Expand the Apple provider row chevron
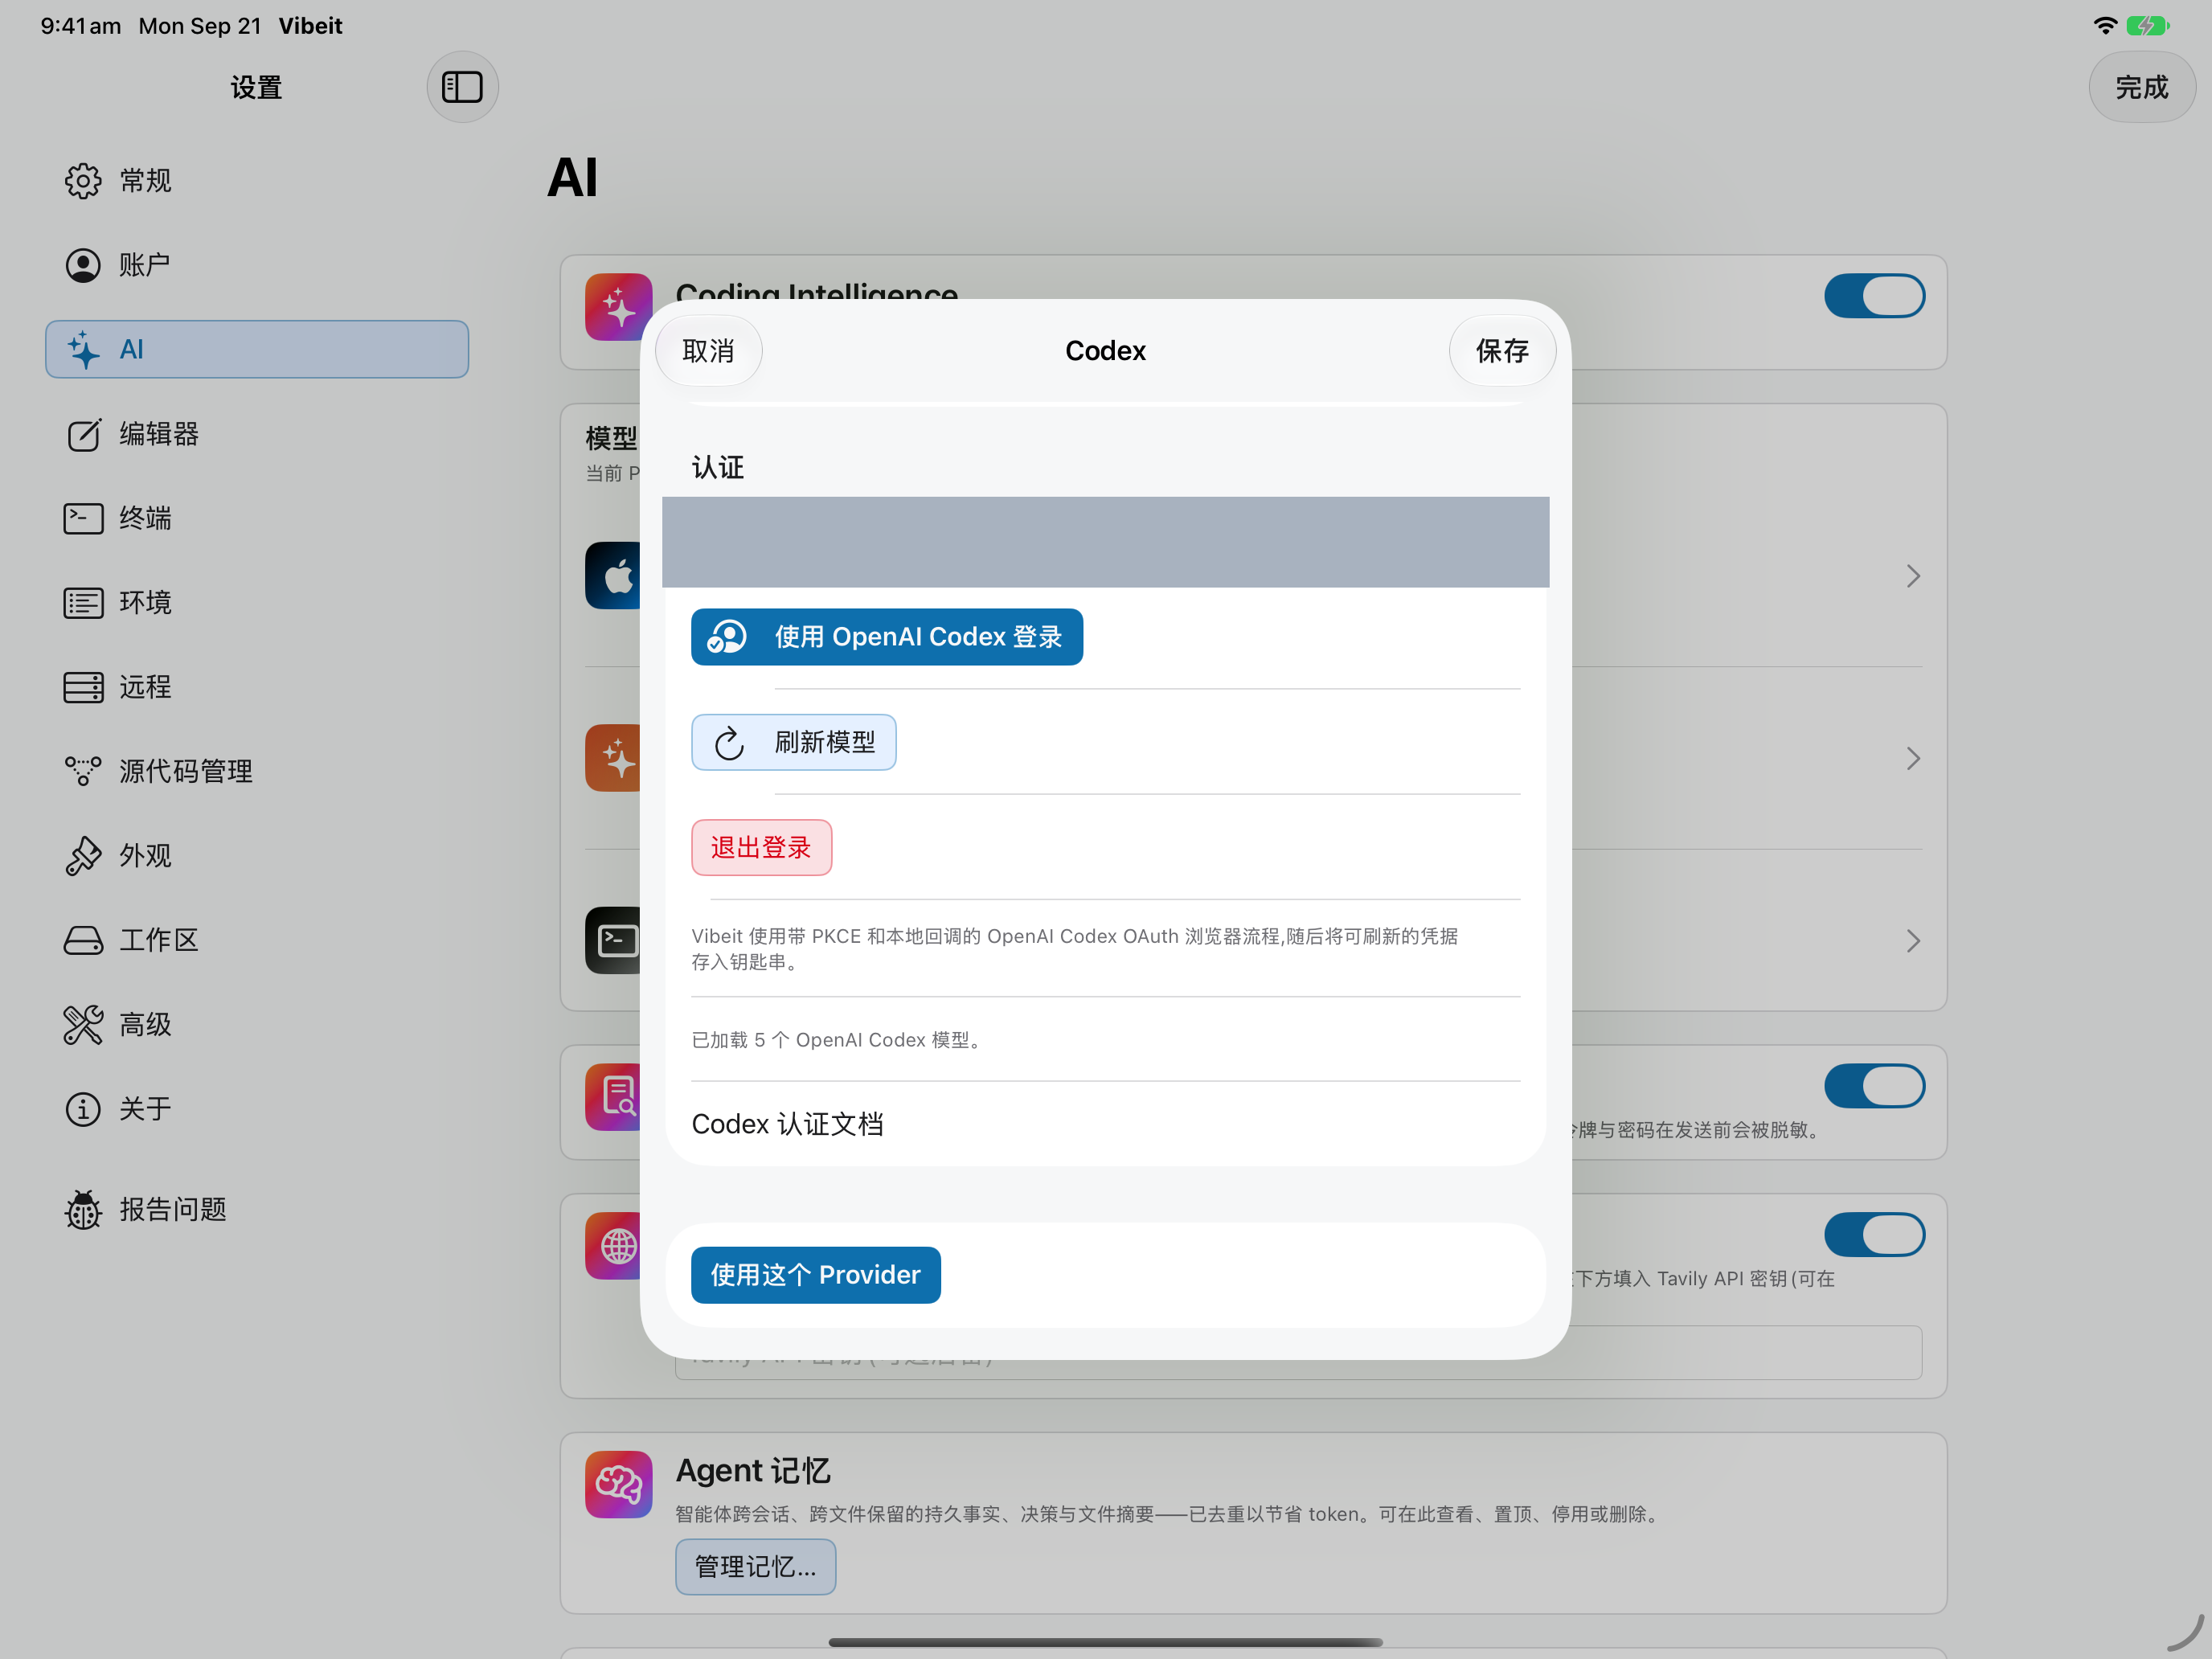Viewport: 2212px width, 1659px height. click(x=1913, y=576)
